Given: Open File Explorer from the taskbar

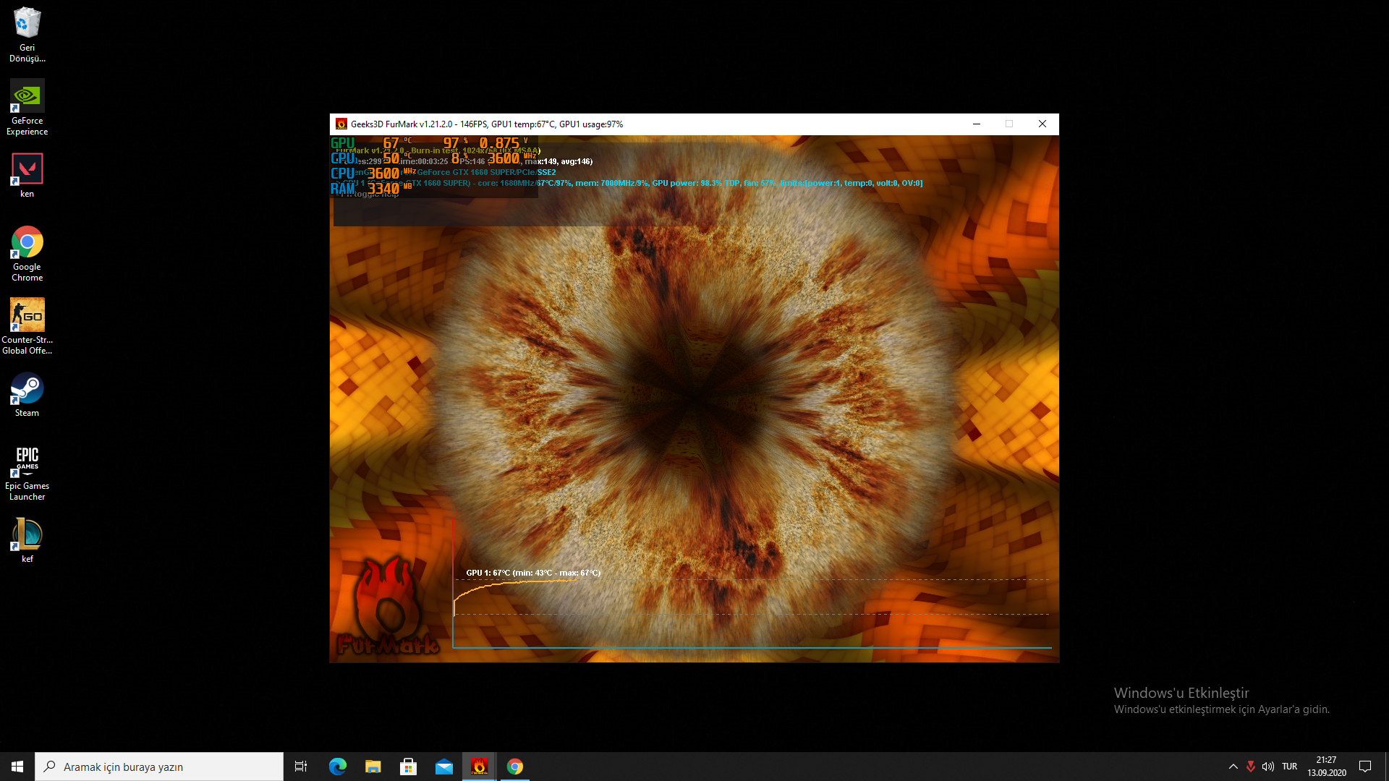Looking at the screenshot, I should 373,767.
